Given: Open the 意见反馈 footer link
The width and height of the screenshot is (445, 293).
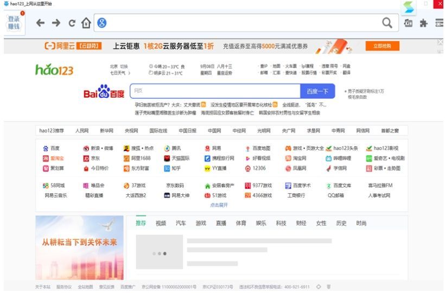Looking at the screenshot, I should coord(106,287).
